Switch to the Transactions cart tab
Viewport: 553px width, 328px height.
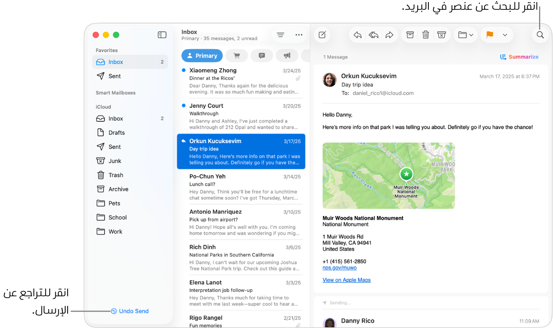[237, 56]
